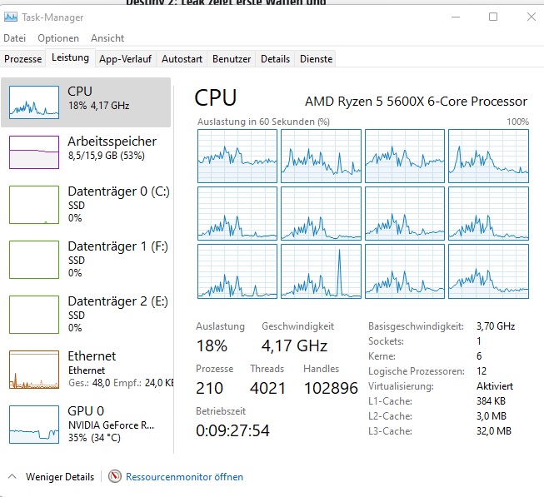Open the Datei menu
The image size is (544, 497).
(x=14, y=38)
